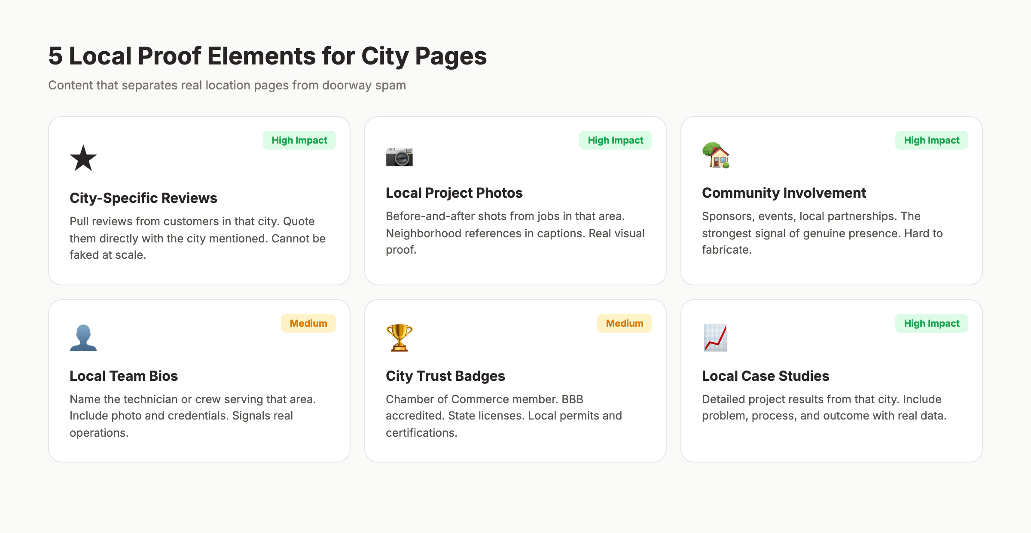This screenshot has width=1031, height=533.
Task: Click the High Impact badge on City-Specific Reviews
Action: [x=299, y=140]
